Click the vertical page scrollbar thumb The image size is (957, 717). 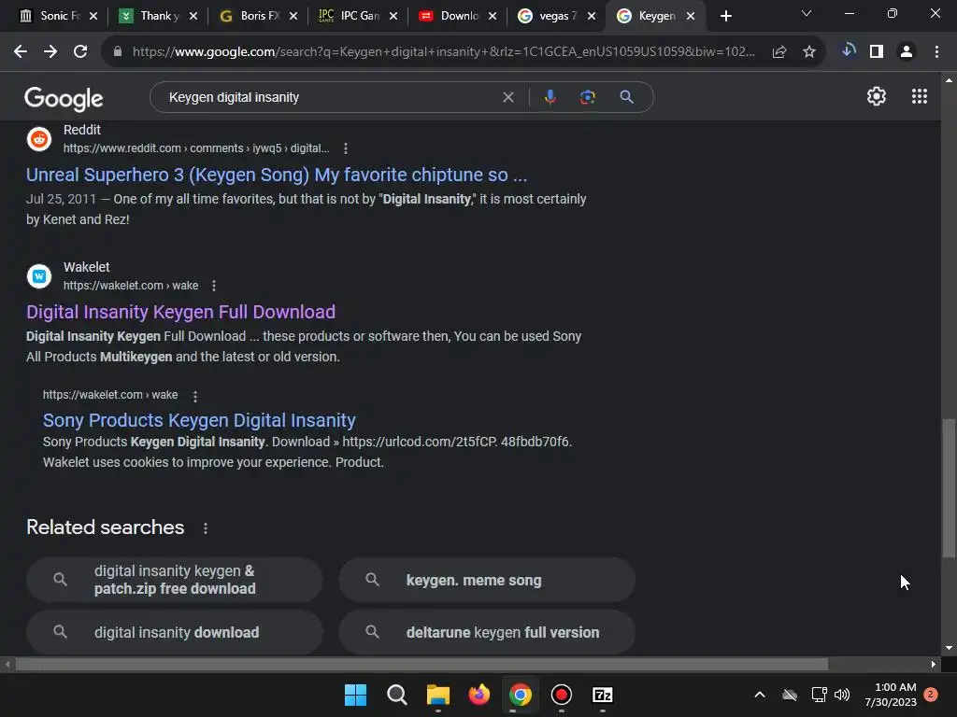[949, 487]
